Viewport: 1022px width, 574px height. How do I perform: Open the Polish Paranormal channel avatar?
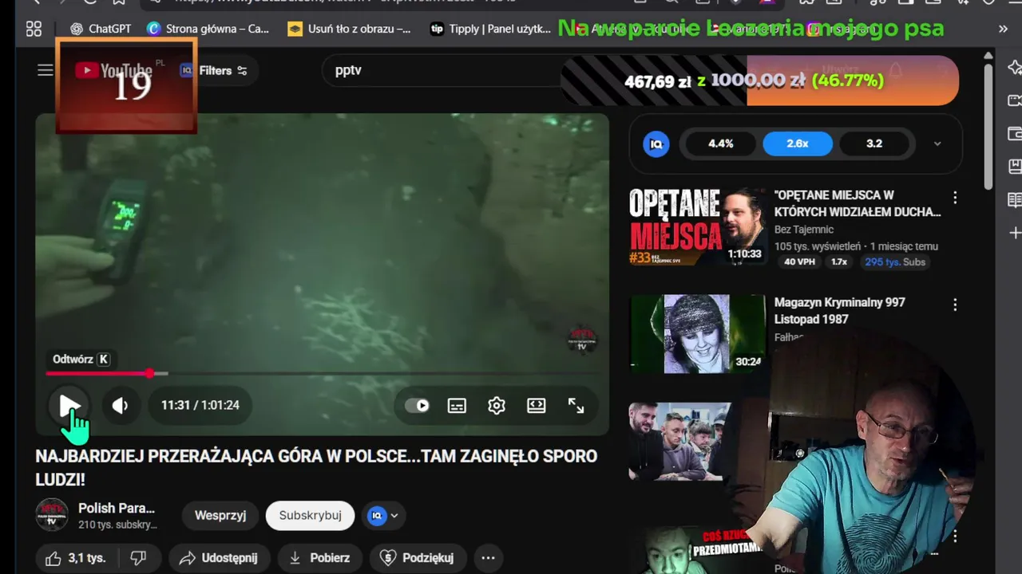(x=52, y=515)
